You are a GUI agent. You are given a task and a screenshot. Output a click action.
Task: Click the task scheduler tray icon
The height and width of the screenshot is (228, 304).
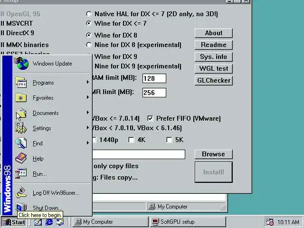270,222
